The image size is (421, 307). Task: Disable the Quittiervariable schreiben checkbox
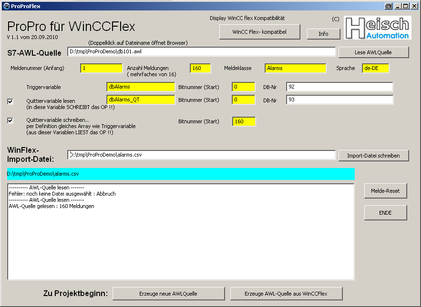10,120
